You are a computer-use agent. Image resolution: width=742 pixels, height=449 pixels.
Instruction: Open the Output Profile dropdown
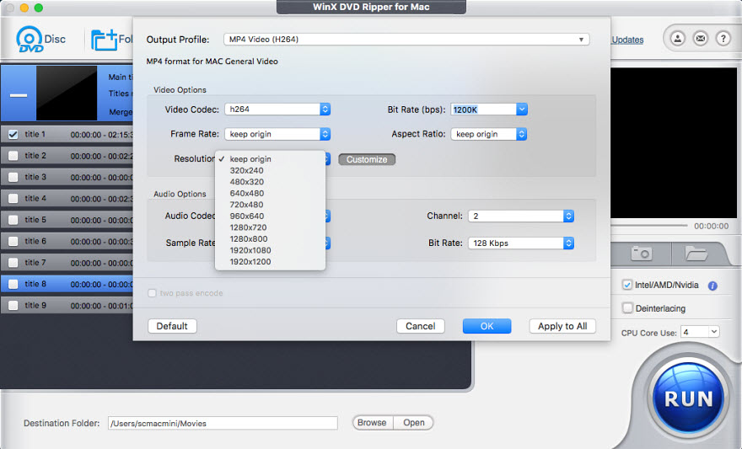pos(406,40)
